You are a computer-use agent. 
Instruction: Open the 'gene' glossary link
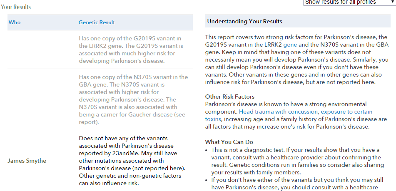point(290,45)
